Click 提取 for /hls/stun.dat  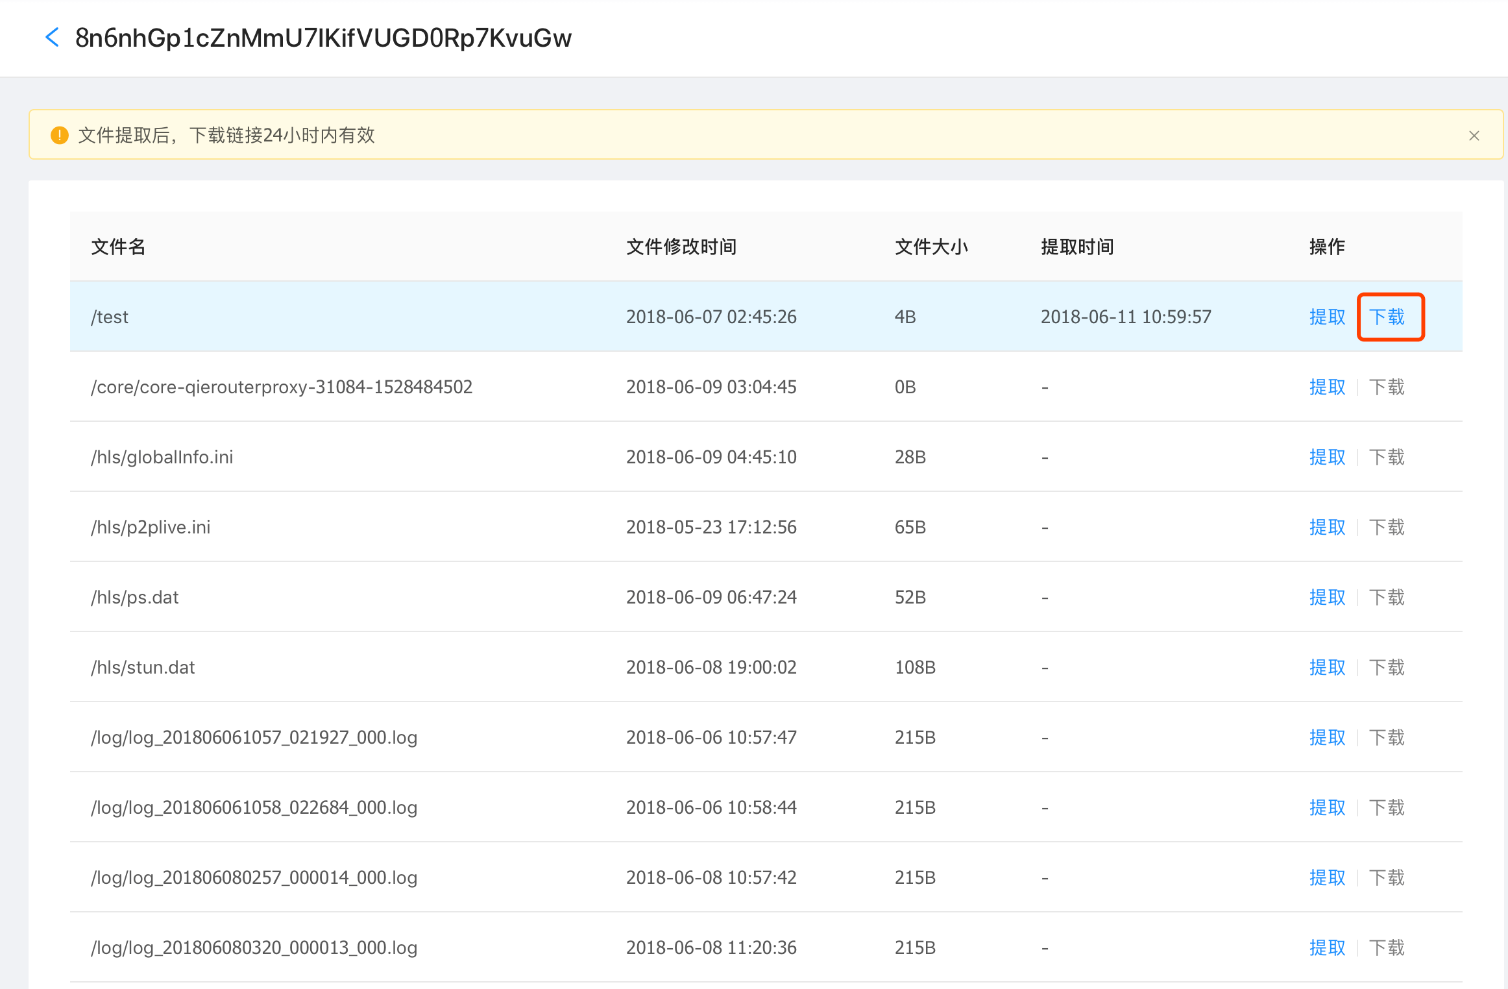[1327, 667]
